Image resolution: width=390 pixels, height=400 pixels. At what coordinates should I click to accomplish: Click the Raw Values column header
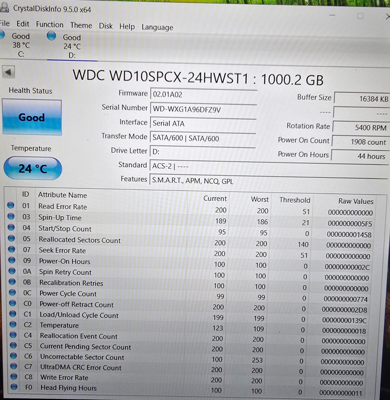tap(355, 201)
